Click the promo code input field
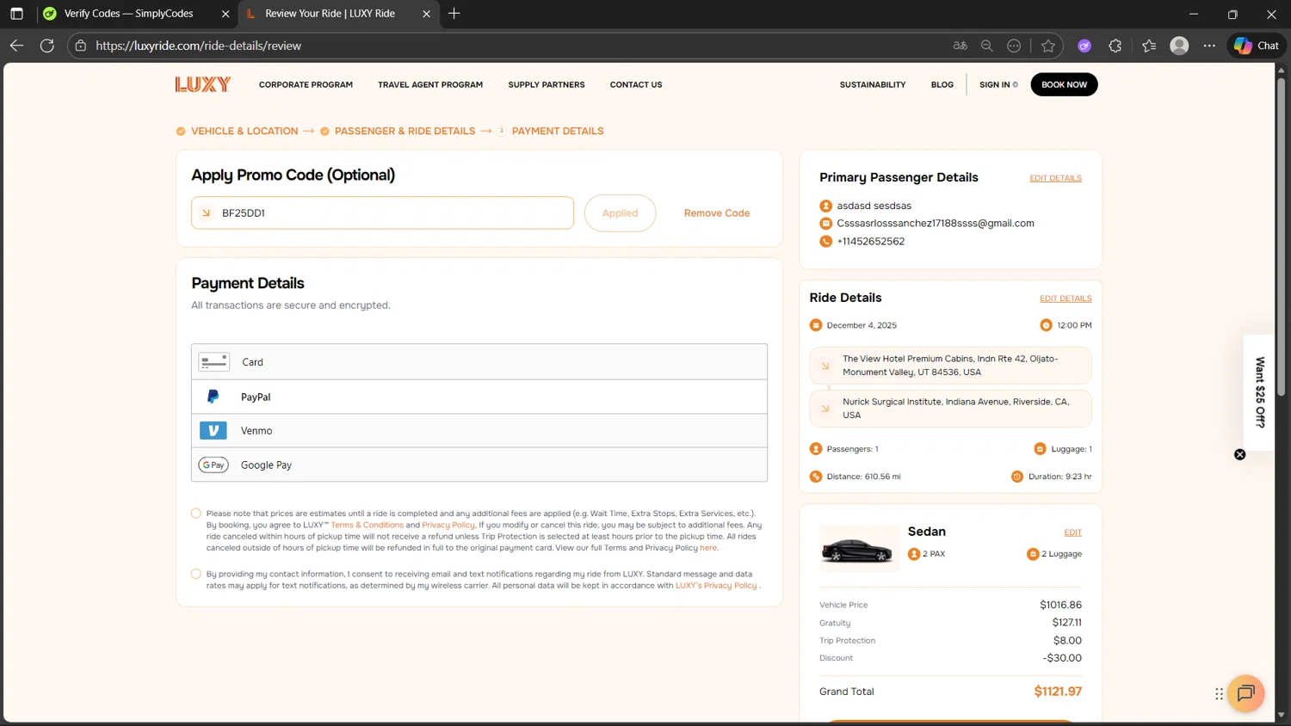The width and height of the screenshot is (1291, 726). point(382,213)
